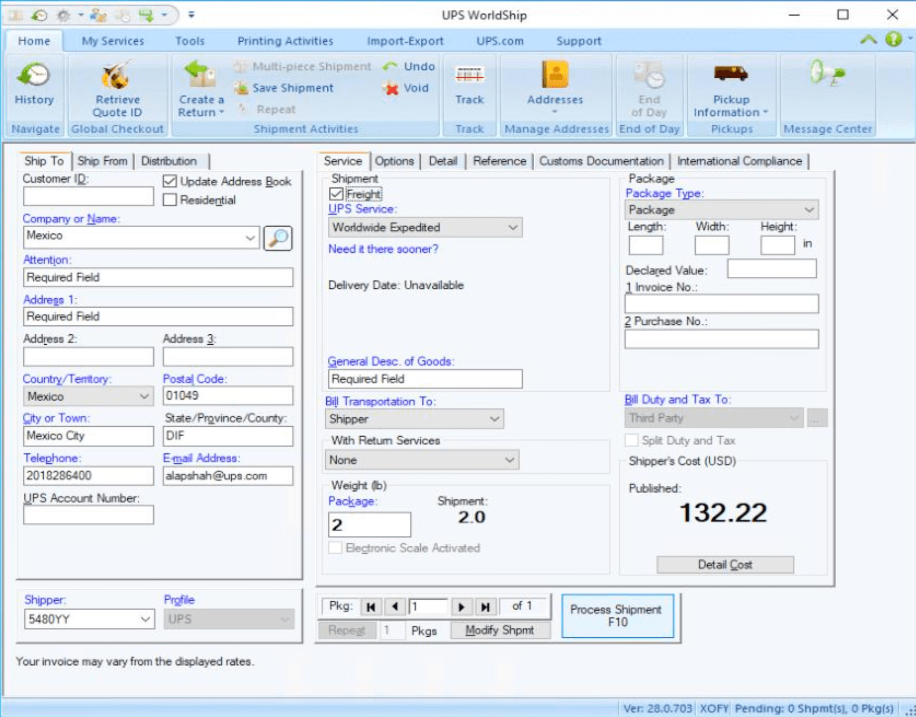This screenshot has height=717, width=916.
Task: Click the Detail Cost button
Action: [x=725, y=564]
